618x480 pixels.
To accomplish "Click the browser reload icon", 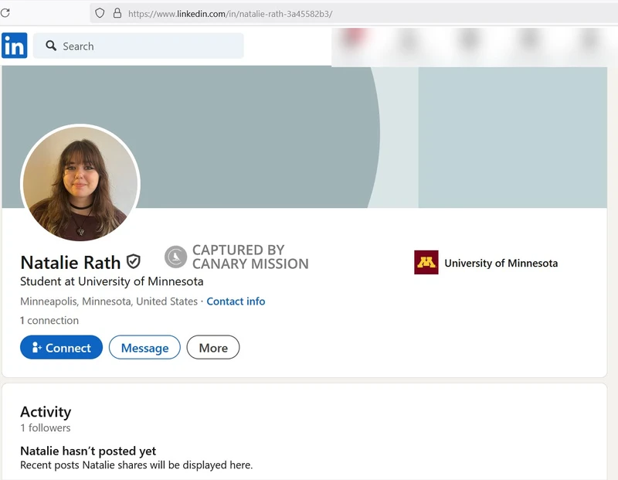I will tap(5, 13).
